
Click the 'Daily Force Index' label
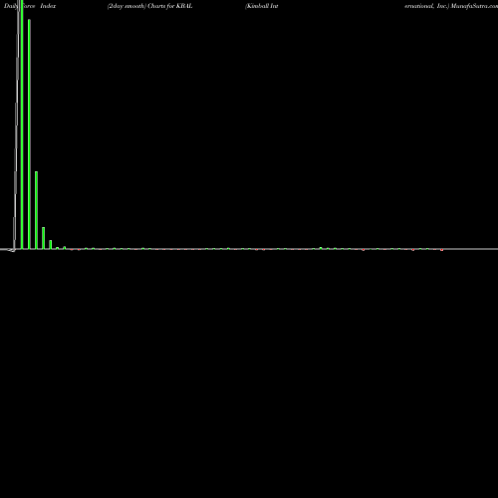point(30,6)
